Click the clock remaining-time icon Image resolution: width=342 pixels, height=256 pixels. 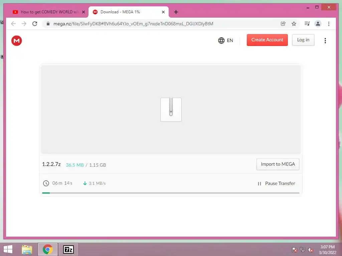coord(46,183)
